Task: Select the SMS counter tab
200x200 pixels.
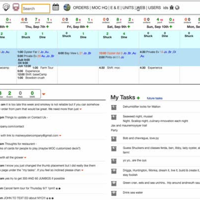Action: (x=32, y=94)
